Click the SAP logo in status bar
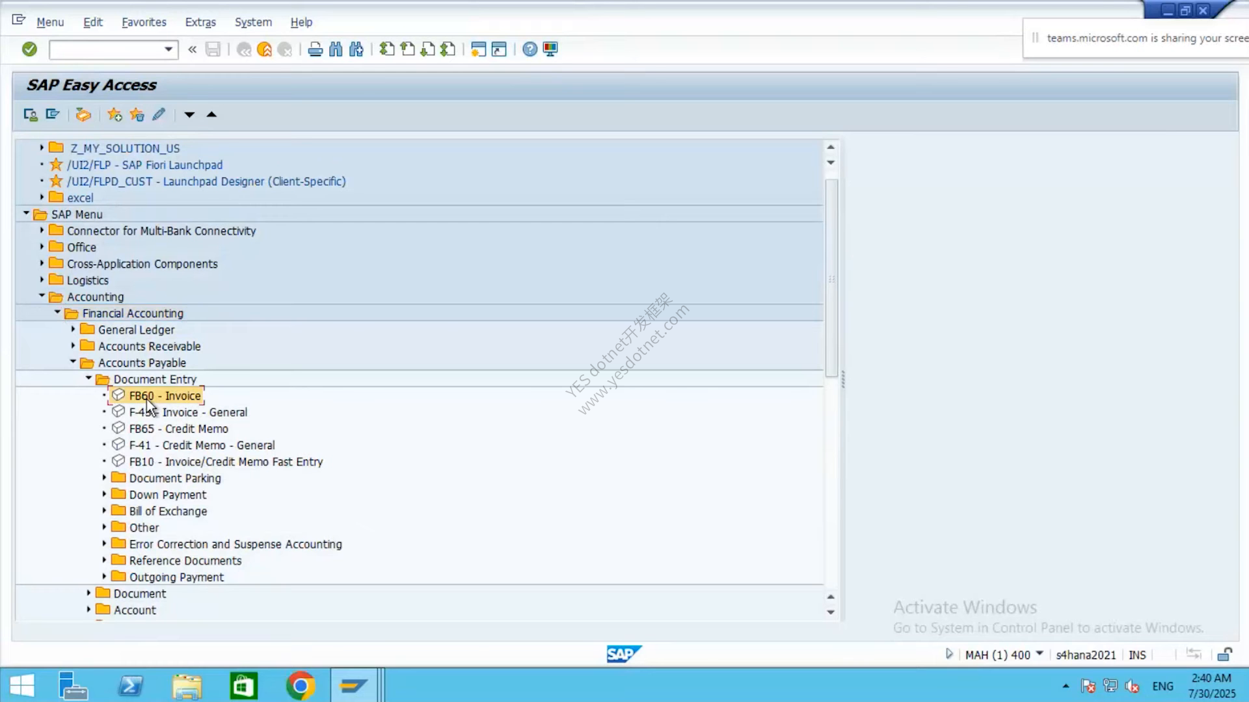This screenshot has width=1249, height=702. pyautogui.click(x=624, y=654)
